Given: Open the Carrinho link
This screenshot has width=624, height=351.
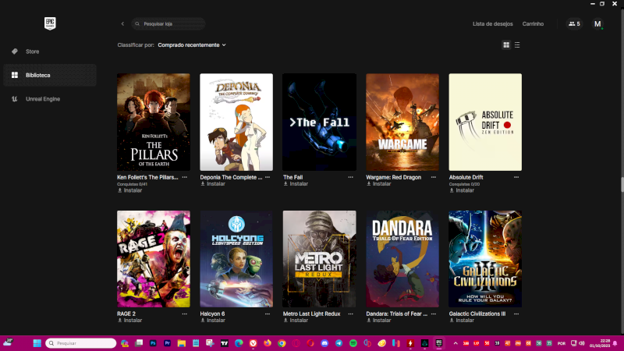Looking at the screenshot, I should click(533, 24).
